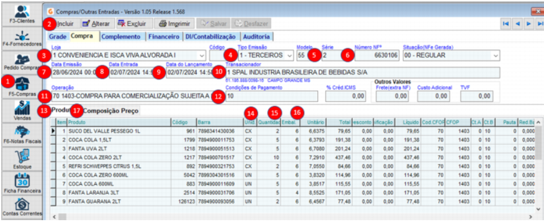Open the Contas Correntes sidebar icon
This screenshot has height=223, width=544.
(22, 207)
